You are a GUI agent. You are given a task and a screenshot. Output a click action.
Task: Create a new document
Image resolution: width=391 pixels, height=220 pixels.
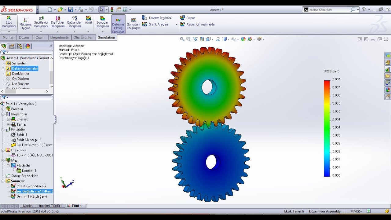point(50,10)
